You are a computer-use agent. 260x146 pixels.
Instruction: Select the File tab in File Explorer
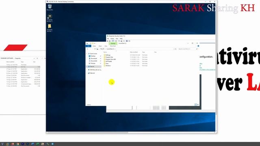pyautogui.click(x=89, y=46)
